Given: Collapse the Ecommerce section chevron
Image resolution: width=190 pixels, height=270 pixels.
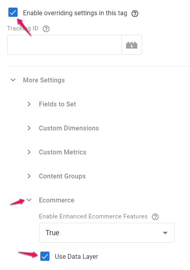Looking at the screenshot, I should click(29, 200).
